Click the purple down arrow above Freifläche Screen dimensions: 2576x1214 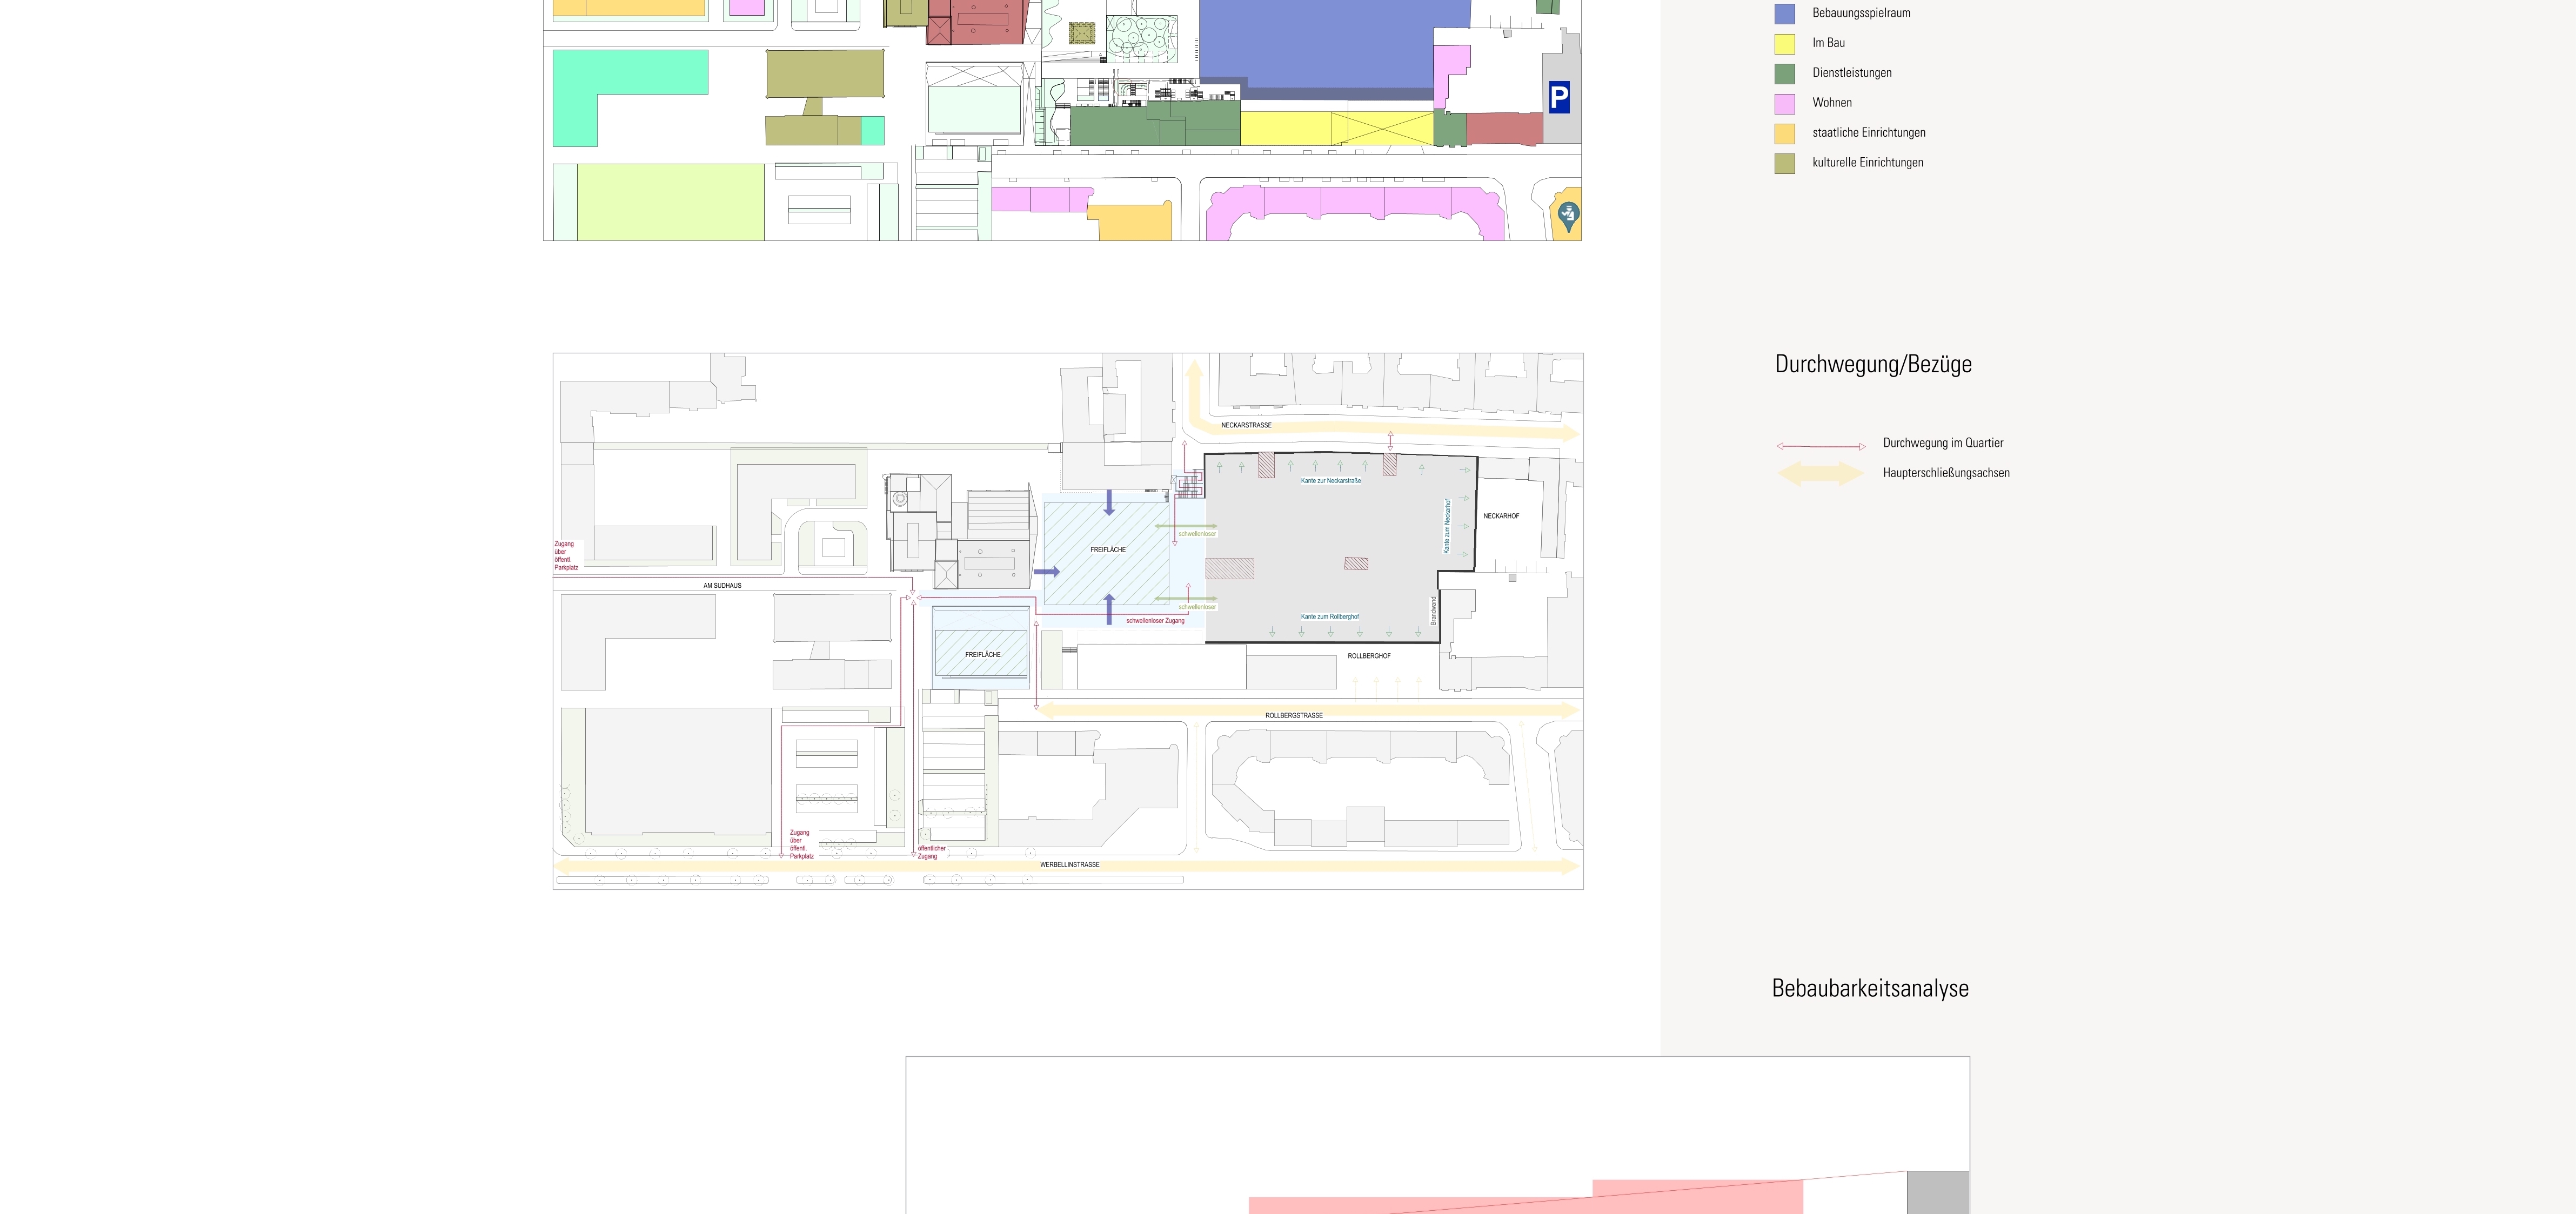click(1108, 503)
